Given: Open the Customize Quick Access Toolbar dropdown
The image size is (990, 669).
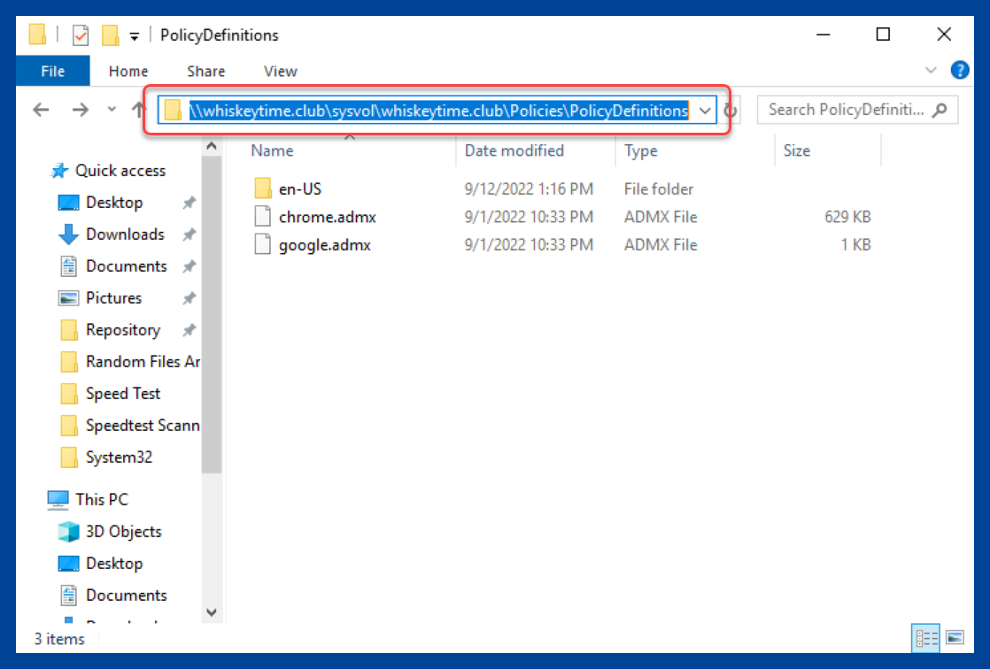Looking at the screenshot, I should [134, 36].
